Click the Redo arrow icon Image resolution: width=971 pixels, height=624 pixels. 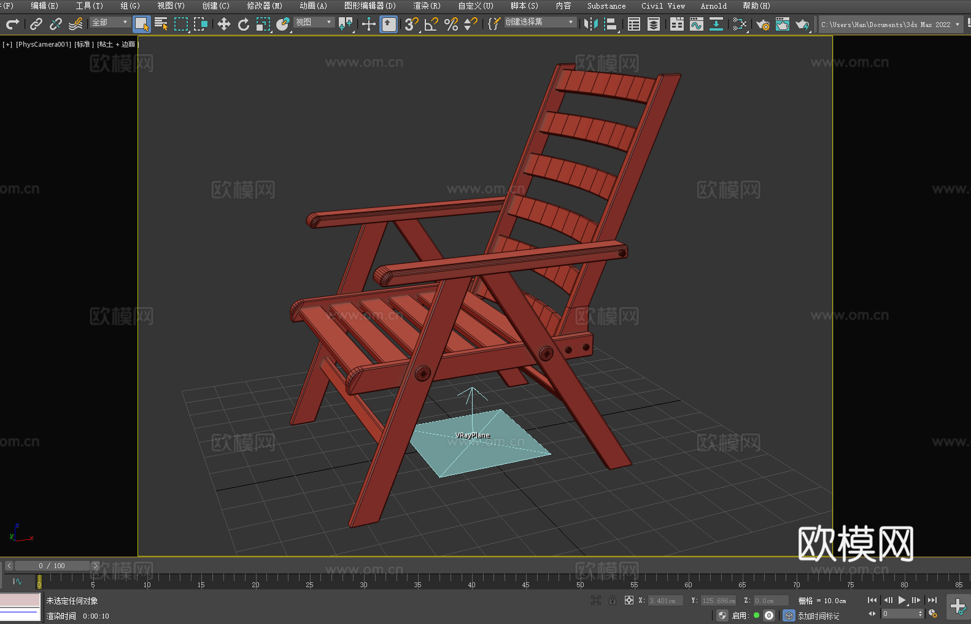pos(12,24)
